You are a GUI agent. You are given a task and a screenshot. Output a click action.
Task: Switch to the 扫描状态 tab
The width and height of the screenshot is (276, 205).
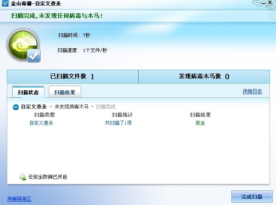pyautogui.click(x=28, y=92)
